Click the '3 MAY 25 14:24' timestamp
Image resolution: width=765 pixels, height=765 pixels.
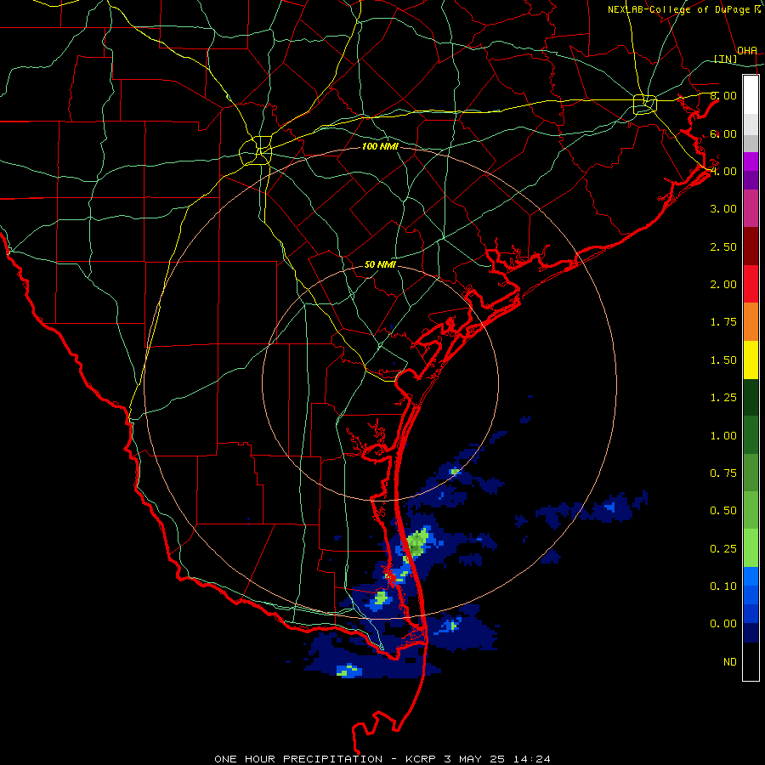497,759
